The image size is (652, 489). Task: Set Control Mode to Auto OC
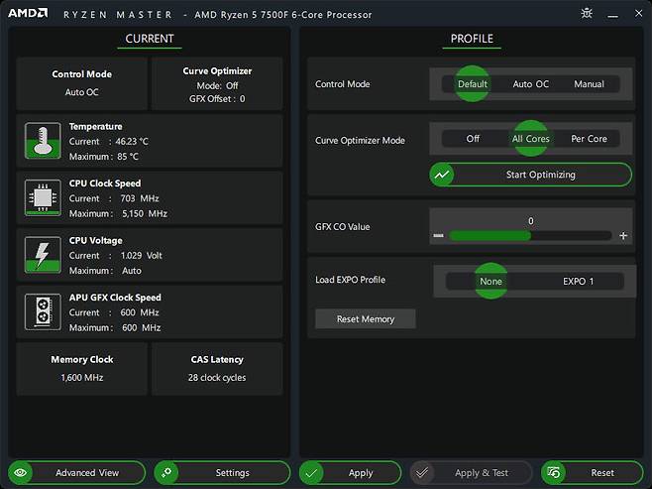530,84
